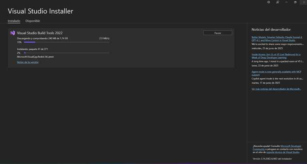
Task: Switch to the Instalado tab
Action: [14, 21]
